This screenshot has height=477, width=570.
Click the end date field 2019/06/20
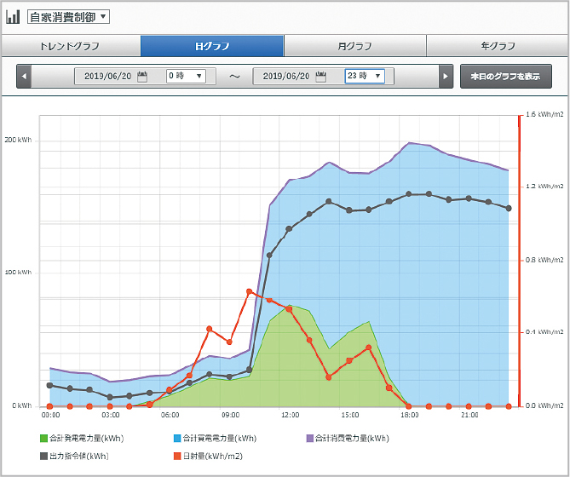point(286,77)
